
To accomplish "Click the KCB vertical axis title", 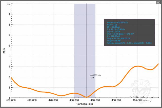I will click(3, 50).
